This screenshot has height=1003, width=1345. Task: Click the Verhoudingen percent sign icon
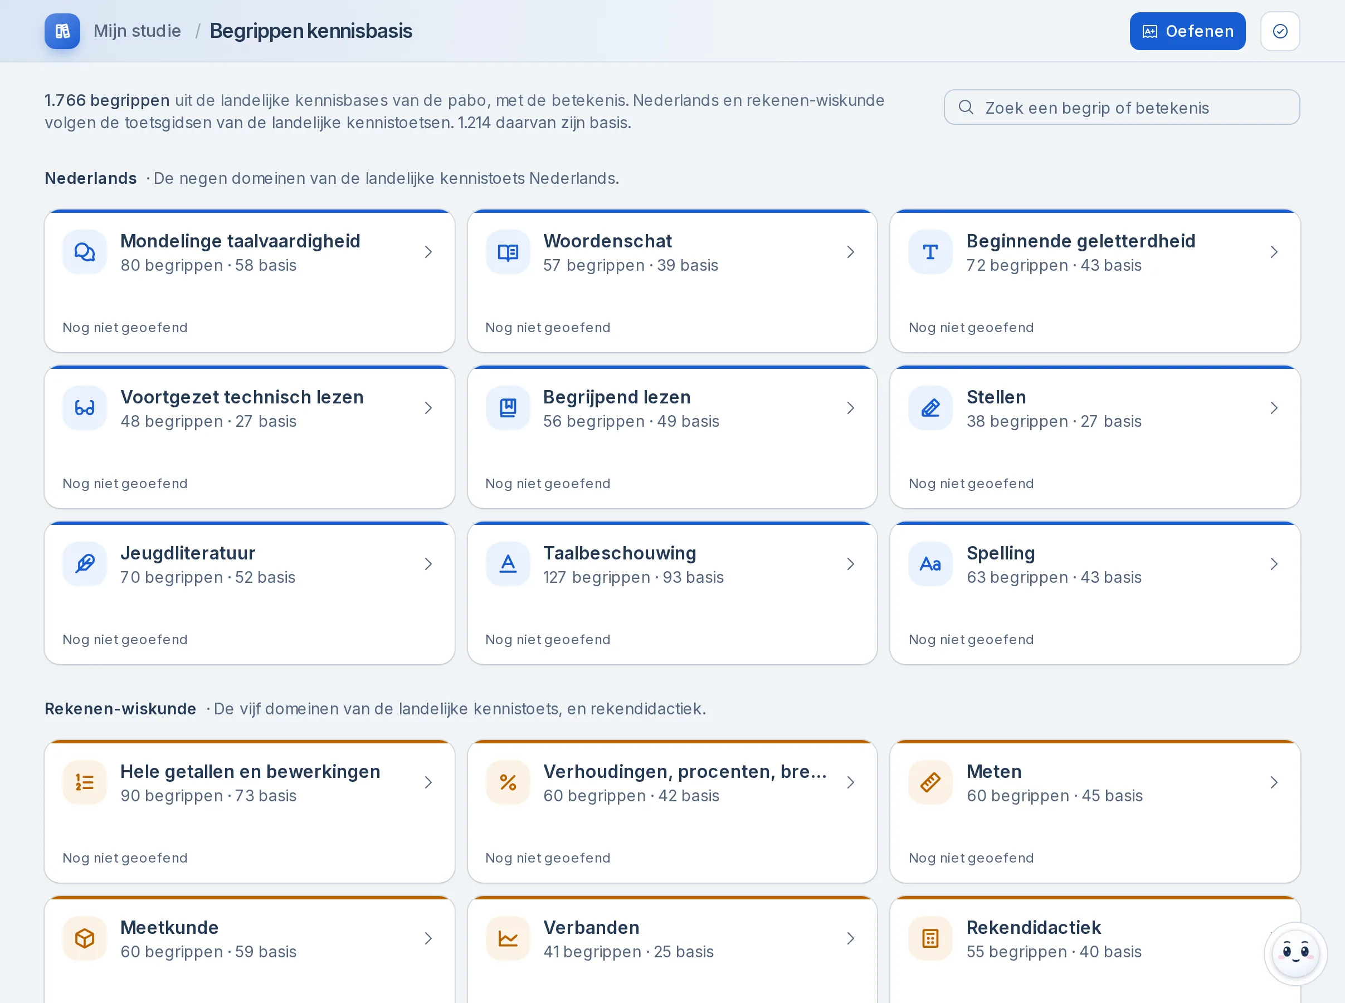tap(508, 782)
